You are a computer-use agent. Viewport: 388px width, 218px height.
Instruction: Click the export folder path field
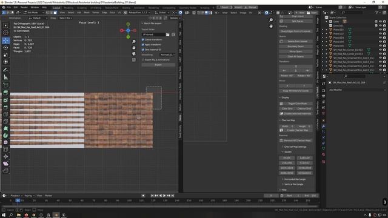pyautogui.click(x=153, y=35)
